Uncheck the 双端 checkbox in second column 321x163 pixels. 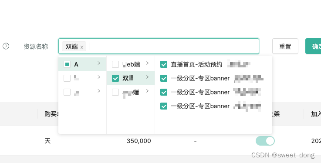[x=115, y=78]
